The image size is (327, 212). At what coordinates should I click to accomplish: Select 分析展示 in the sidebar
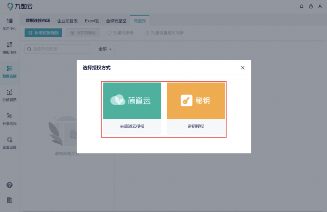pyautogui.click(x=10, y=95)
